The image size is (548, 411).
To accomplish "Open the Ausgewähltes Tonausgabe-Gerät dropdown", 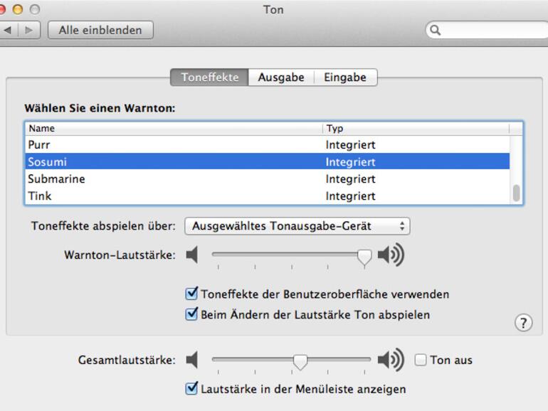I will tap(297, 226).
